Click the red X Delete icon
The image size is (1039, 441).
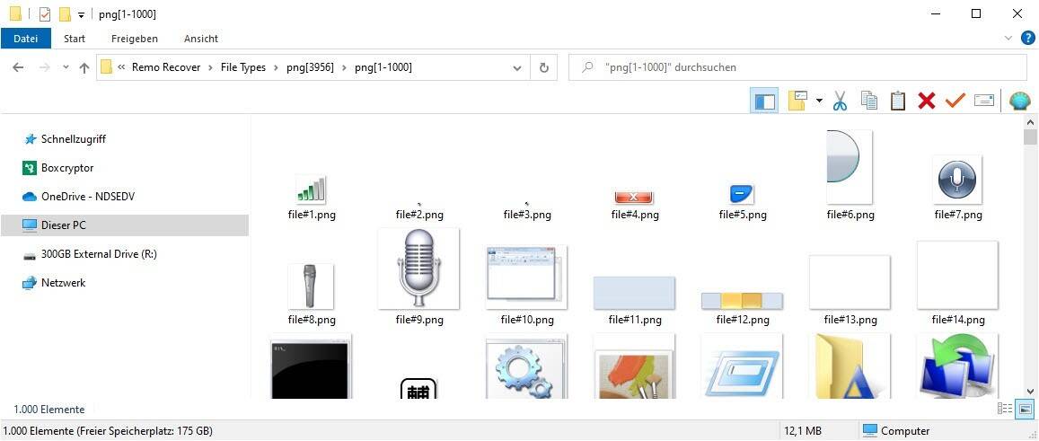click(x=926, y=101)
